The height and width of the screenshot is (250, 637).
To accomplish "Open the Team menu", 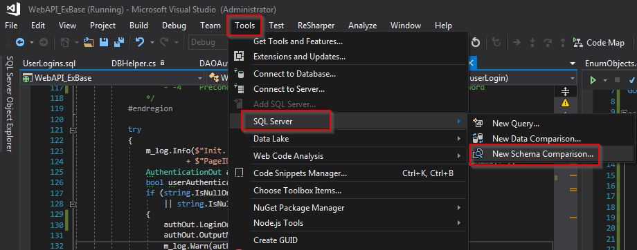I will (210, 26).
